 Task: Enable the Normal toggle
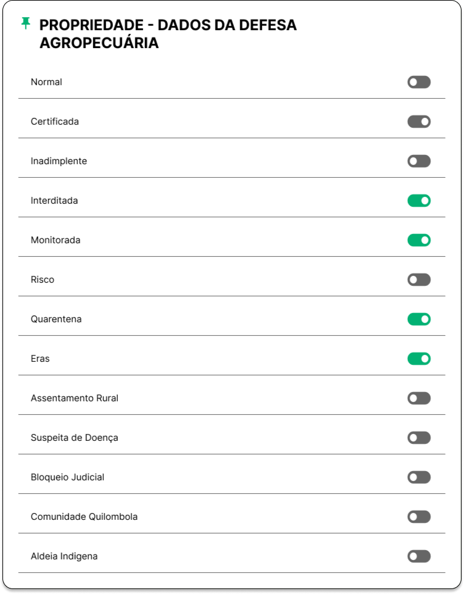[419, 82]
